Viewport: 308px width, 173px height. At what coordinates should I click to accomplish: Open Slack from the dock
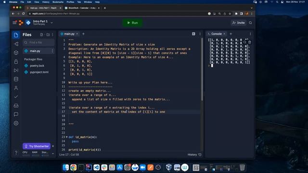(104, 167)
